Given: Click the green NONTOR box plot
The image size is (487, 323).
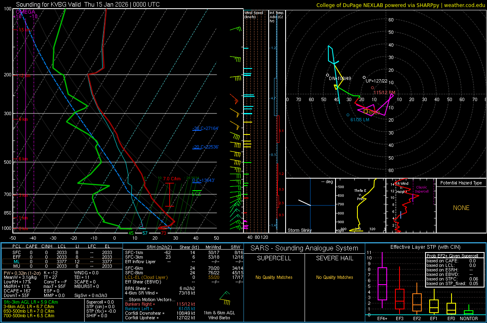Looking at the screenshot, I should coord(469,310).
